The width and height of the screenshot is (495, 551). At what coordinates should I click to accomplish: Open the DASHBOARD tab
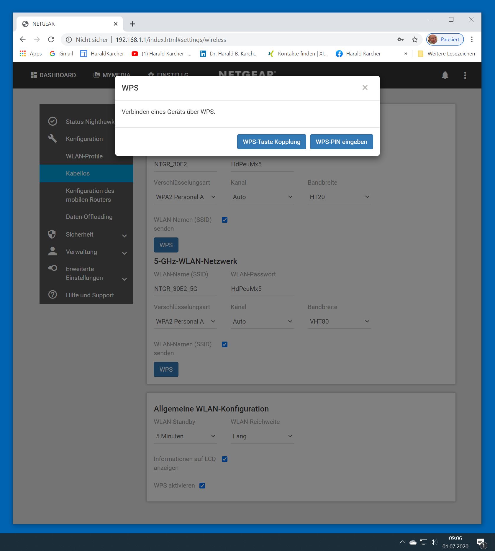(x=53, y=75)
